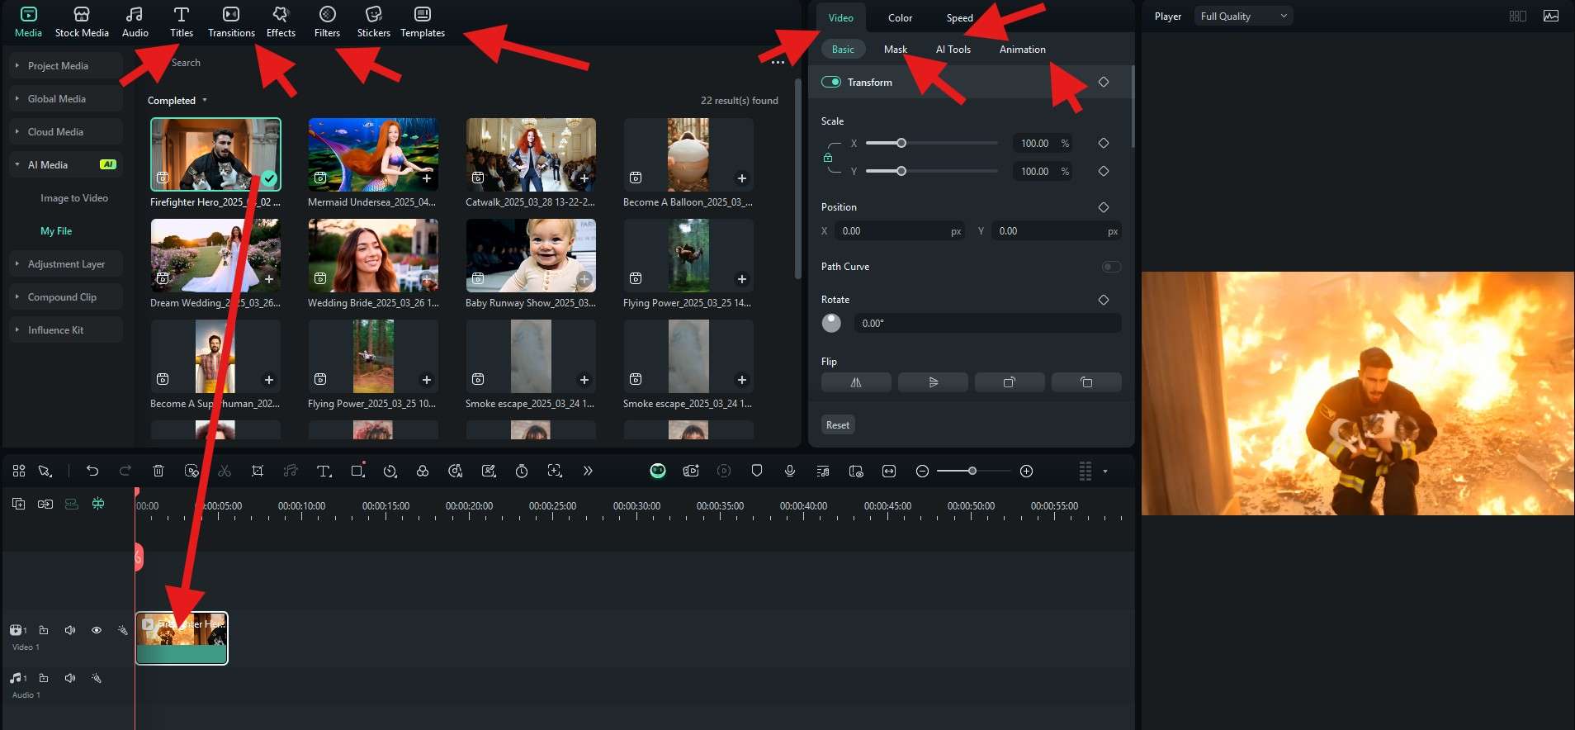
Task: Open the Transitions library tab
Action: point(231,22)
